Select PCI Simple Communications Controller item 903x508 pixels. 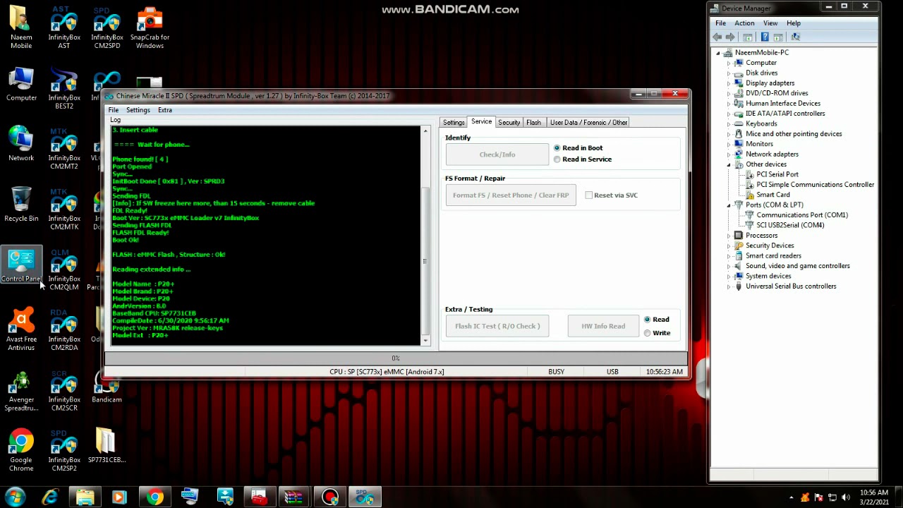[x=815, y=185]
